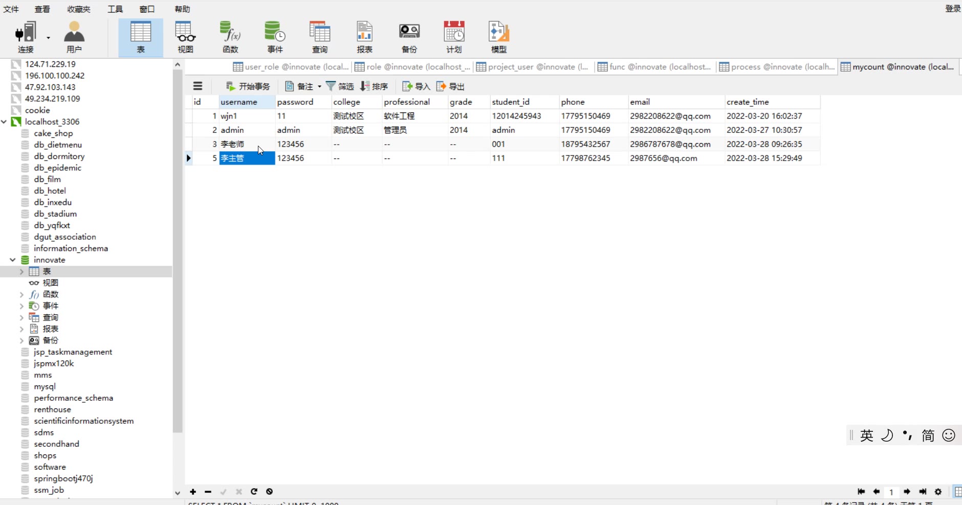The height and width of the screenshot is (505, 962).
Task: Click the add record plus icon
Action: click(x=193, y=492)
